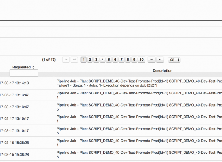The width and height of the screenshot is (222, 162).
Task: Click the Description column header
Action: [163, 70]
